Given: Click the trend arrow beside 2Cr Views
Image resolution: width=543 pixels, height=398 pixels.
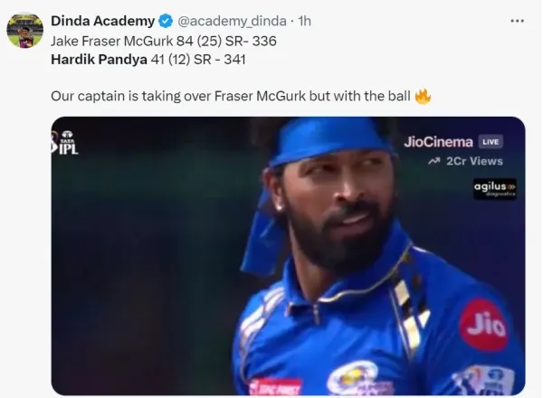Looking at the screenshot, I should [433, 161].
